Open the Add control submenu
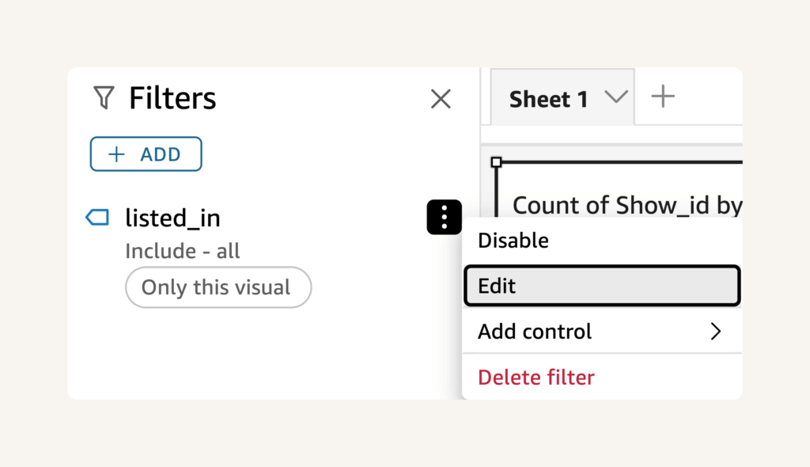Viewport: 810px width, 467px height. pyautogui.click(x=602, y=332)
